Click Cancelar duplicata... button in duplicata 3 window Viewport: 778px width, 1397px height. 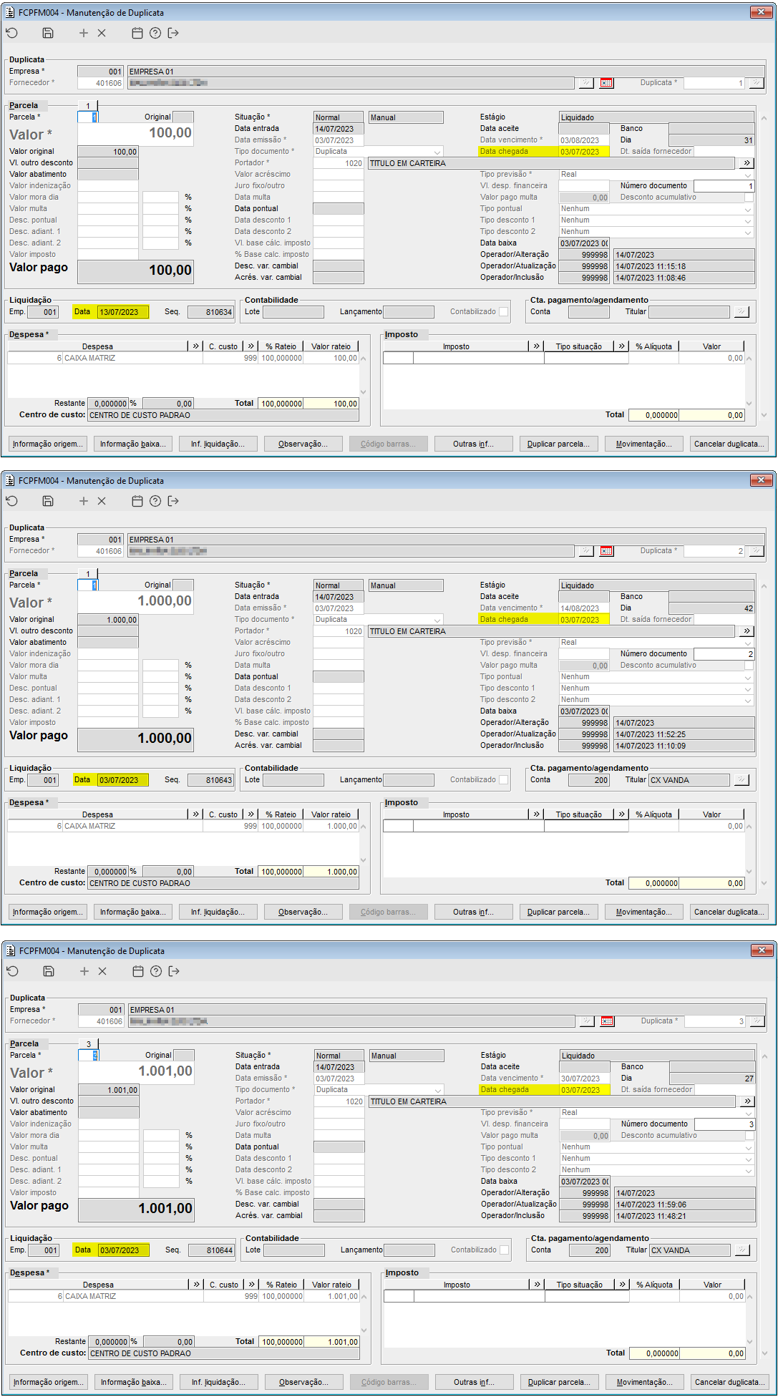pos(729,1382)
